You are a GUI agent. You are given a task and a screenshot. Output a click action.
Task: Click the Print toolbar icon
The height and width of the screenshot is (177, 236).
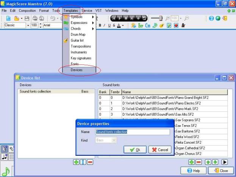point(35,18)
